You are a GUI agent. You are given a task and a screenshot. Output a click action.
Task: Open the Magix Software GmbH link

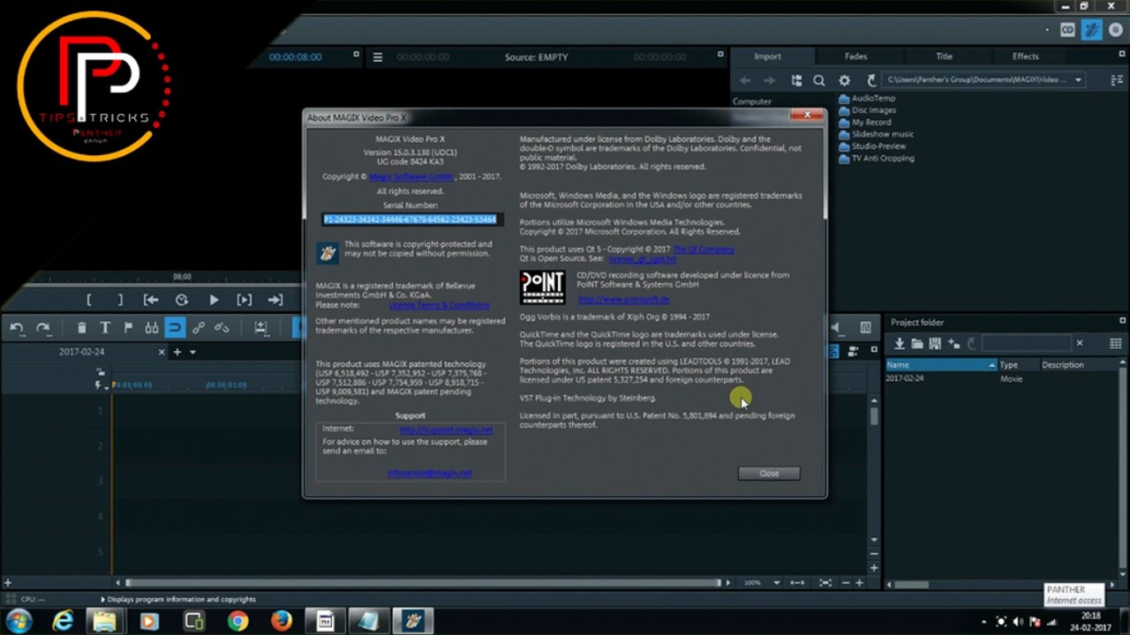coord(411,176)
